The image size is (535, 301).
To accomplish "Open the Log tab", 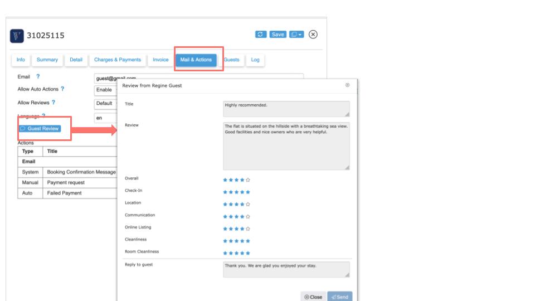I will point(255,60).
